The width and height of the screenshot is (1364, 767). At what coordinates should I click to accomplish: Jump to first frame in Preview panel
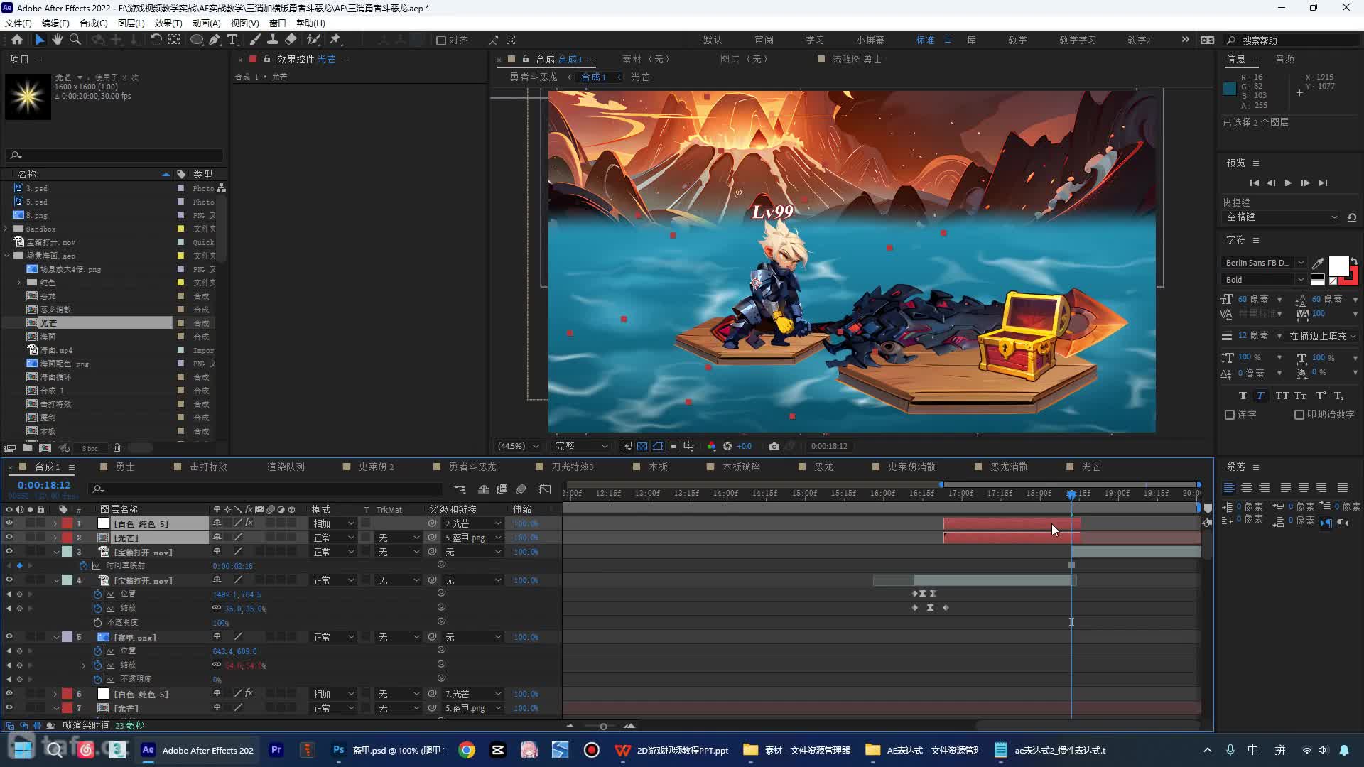pos(1255,183)
